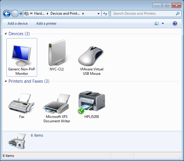Click the Back navigation arrow

coord(7,14)
